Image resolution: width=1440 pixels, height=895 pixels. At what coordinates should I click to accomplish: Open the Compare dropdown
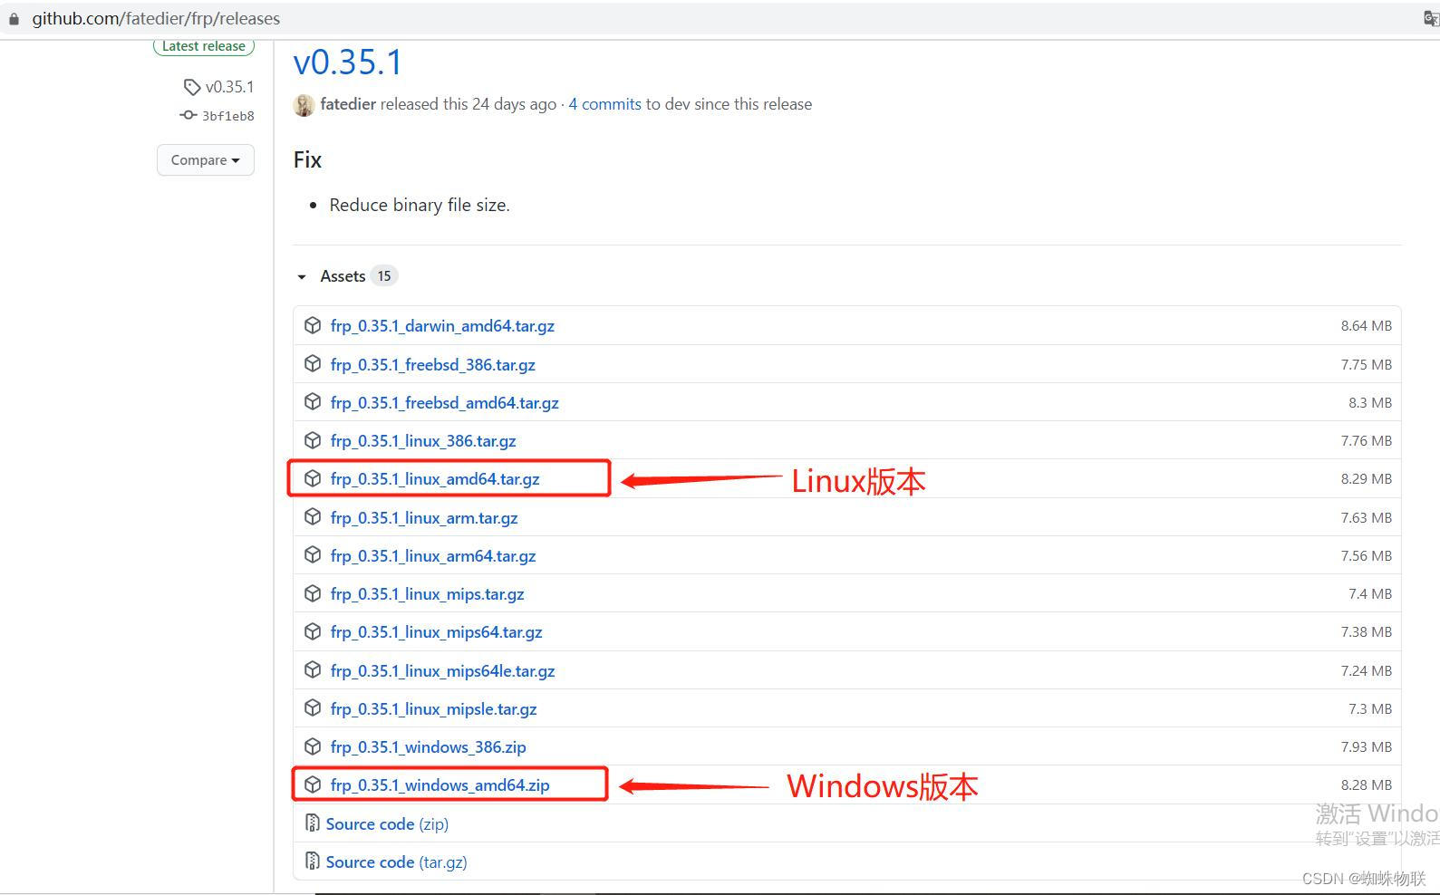tap(206, 160)
